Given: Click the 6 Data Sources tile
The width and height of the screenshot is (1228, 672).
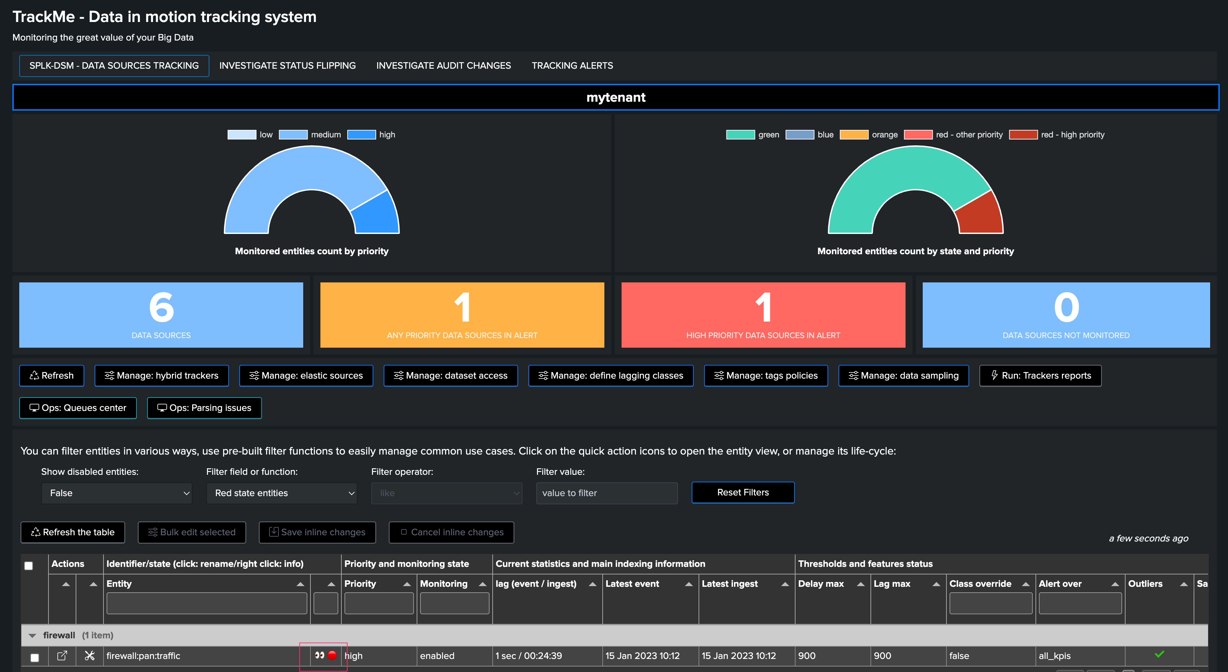Looking at the screenshot, I should point(161,315).
